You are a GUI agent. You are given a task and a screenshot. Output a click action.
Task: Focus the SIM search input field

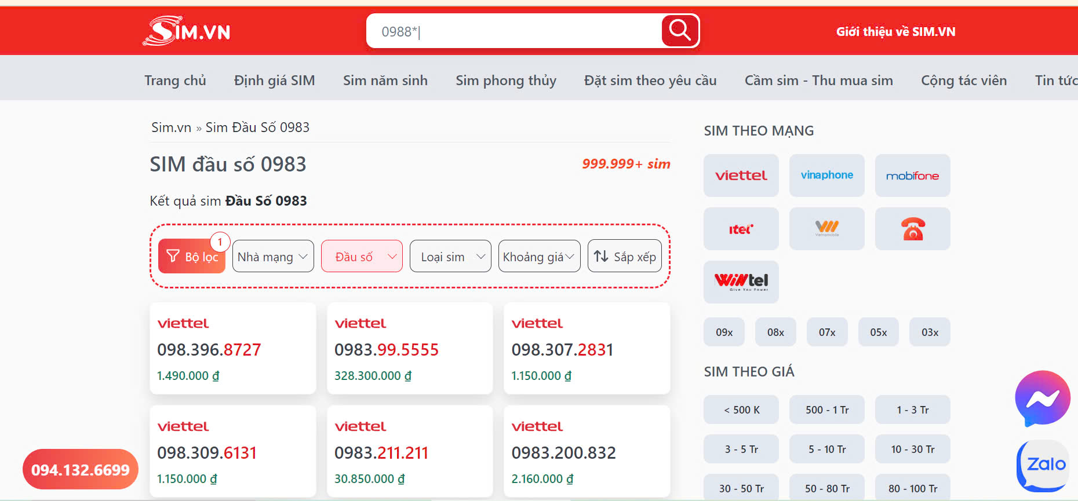point(515,31)
